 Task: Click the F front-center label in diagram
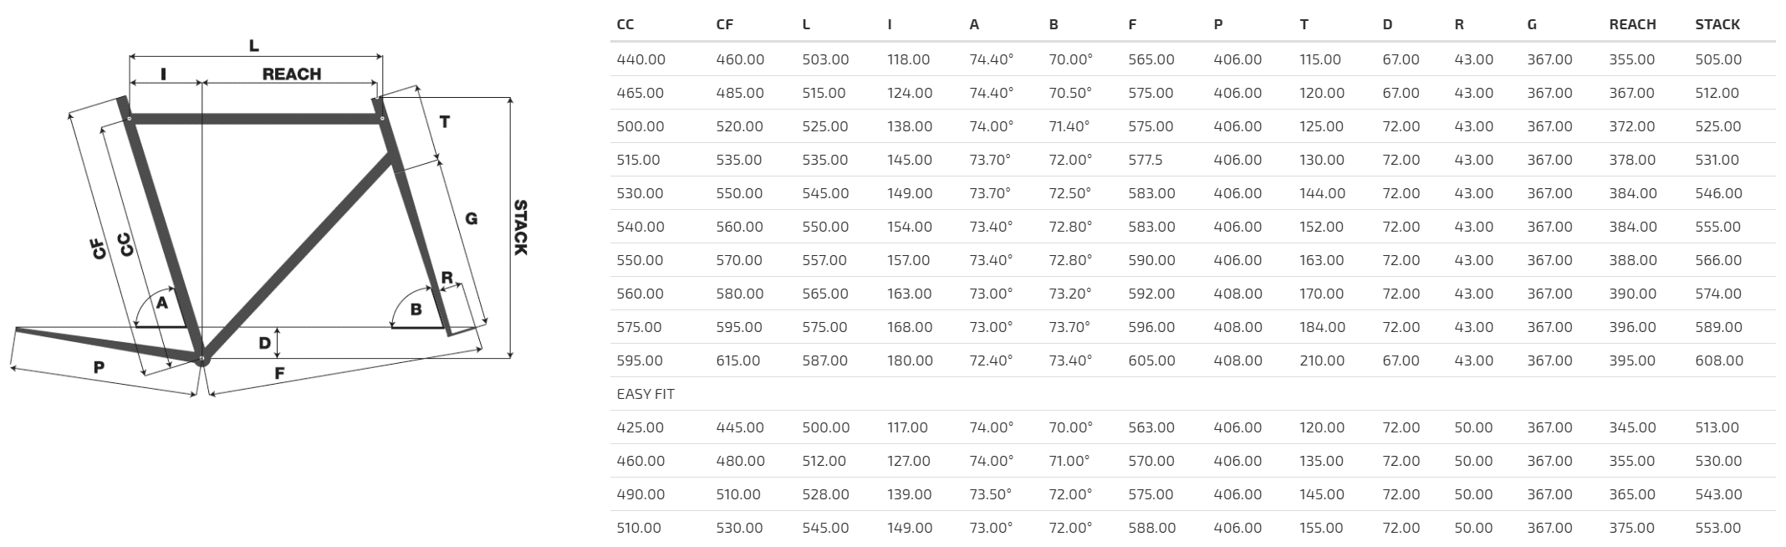coord(280,373)
